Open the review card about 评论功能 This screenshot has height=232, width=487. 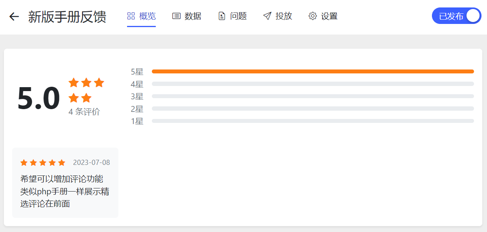coord(65,183)
